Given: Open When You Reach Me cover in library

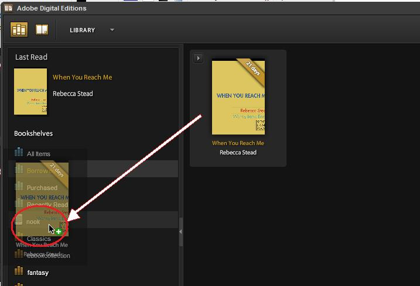Looking at the screenshot, I should pyautogui.click(x=238, y=97).
